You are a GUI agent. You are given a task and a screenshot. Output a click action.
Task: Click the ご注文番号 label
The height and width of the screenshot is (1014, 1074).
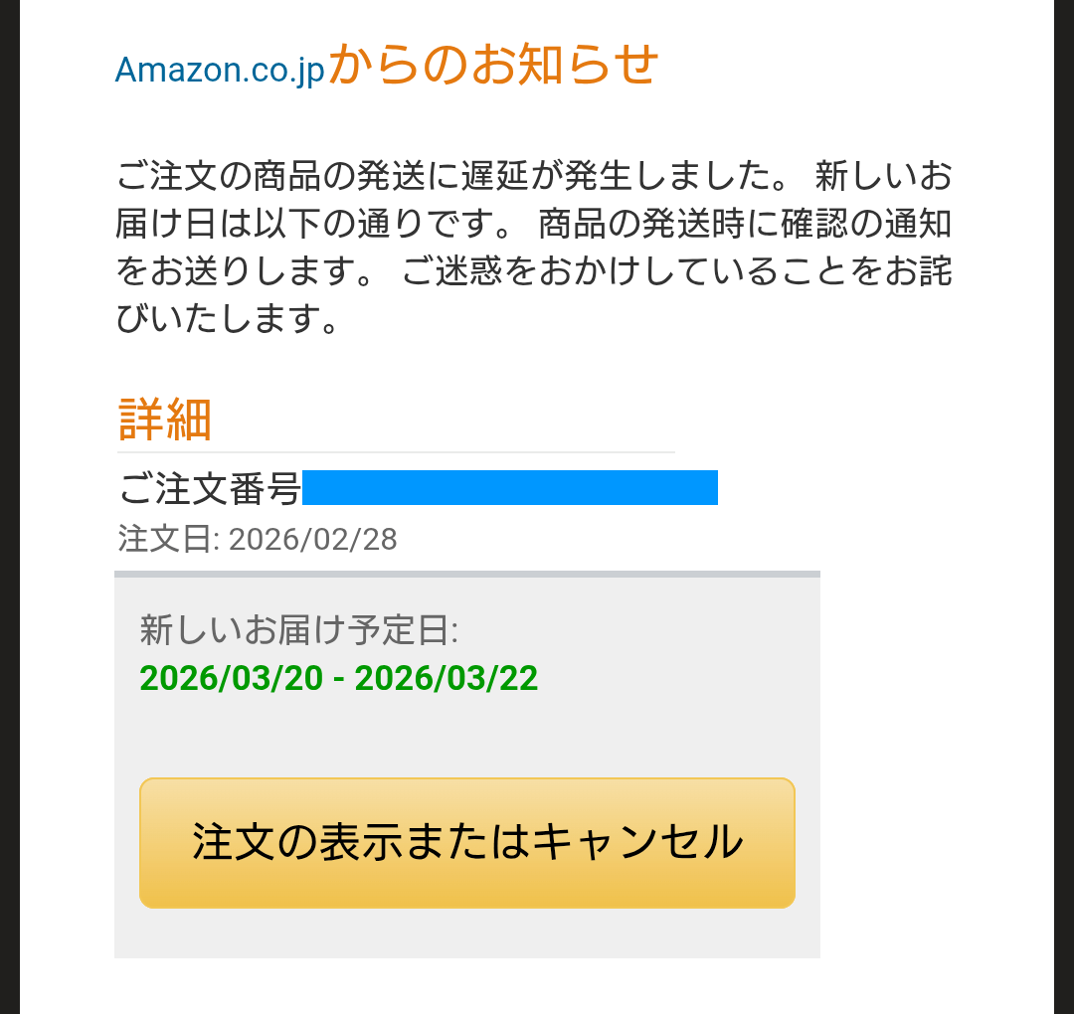tap(209, 489)
